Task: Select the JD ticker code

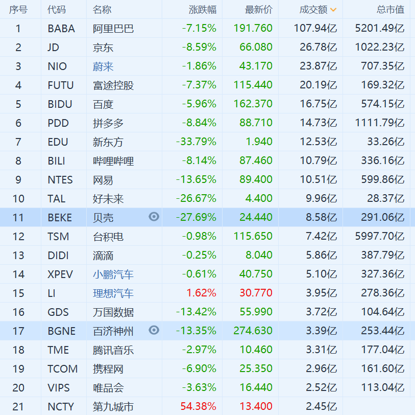Action: coord(53,48)
